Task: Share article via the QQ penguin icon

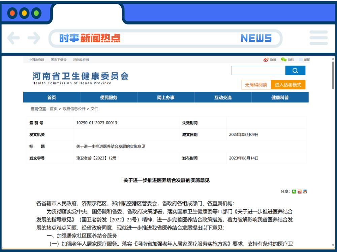Action: (x=305, y=192)
